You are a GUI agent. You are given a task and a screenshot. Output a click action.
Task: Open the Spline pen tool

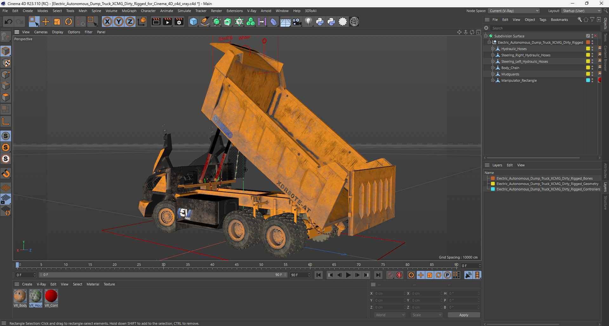[205, 22]
